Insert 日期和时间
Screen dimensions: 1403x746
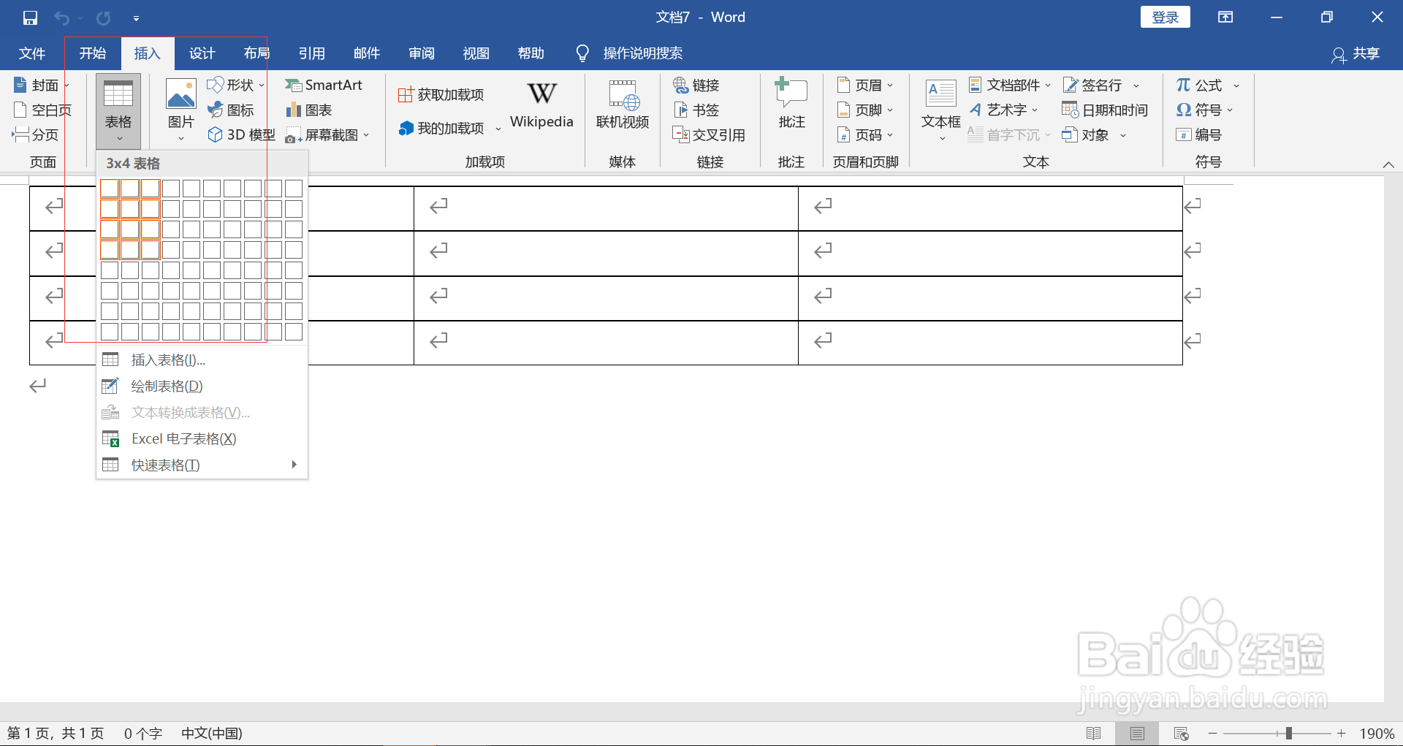(1104, 110)
